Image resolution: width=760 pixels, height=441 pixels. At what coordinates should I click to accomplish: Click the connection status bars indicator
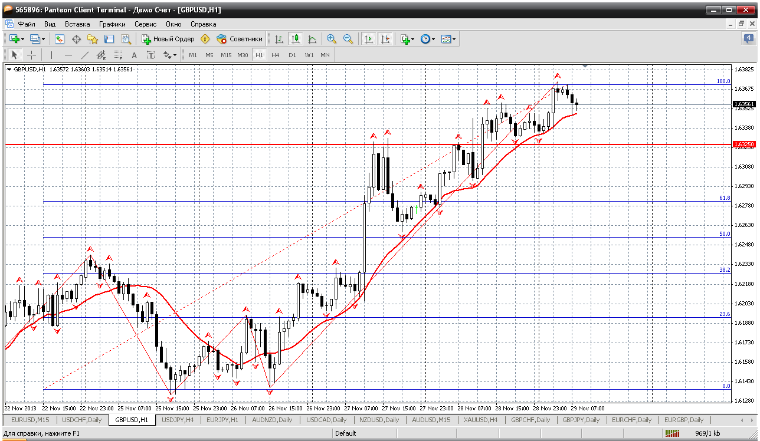pyautogui.click(x=673, y=433)
